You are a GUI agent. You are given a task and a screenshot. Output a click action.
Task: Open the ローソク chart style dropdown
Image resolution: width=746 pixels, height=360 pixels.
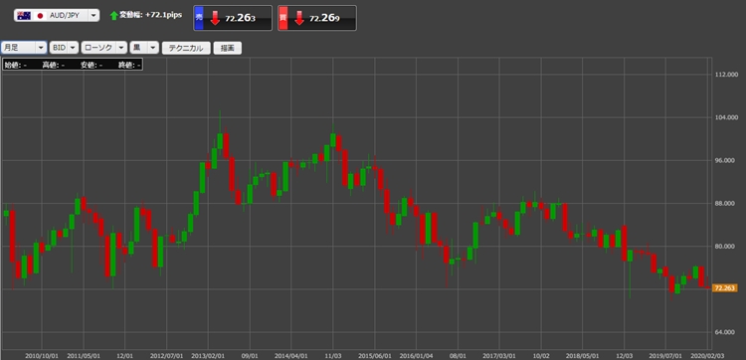click(x=104, y=48)
